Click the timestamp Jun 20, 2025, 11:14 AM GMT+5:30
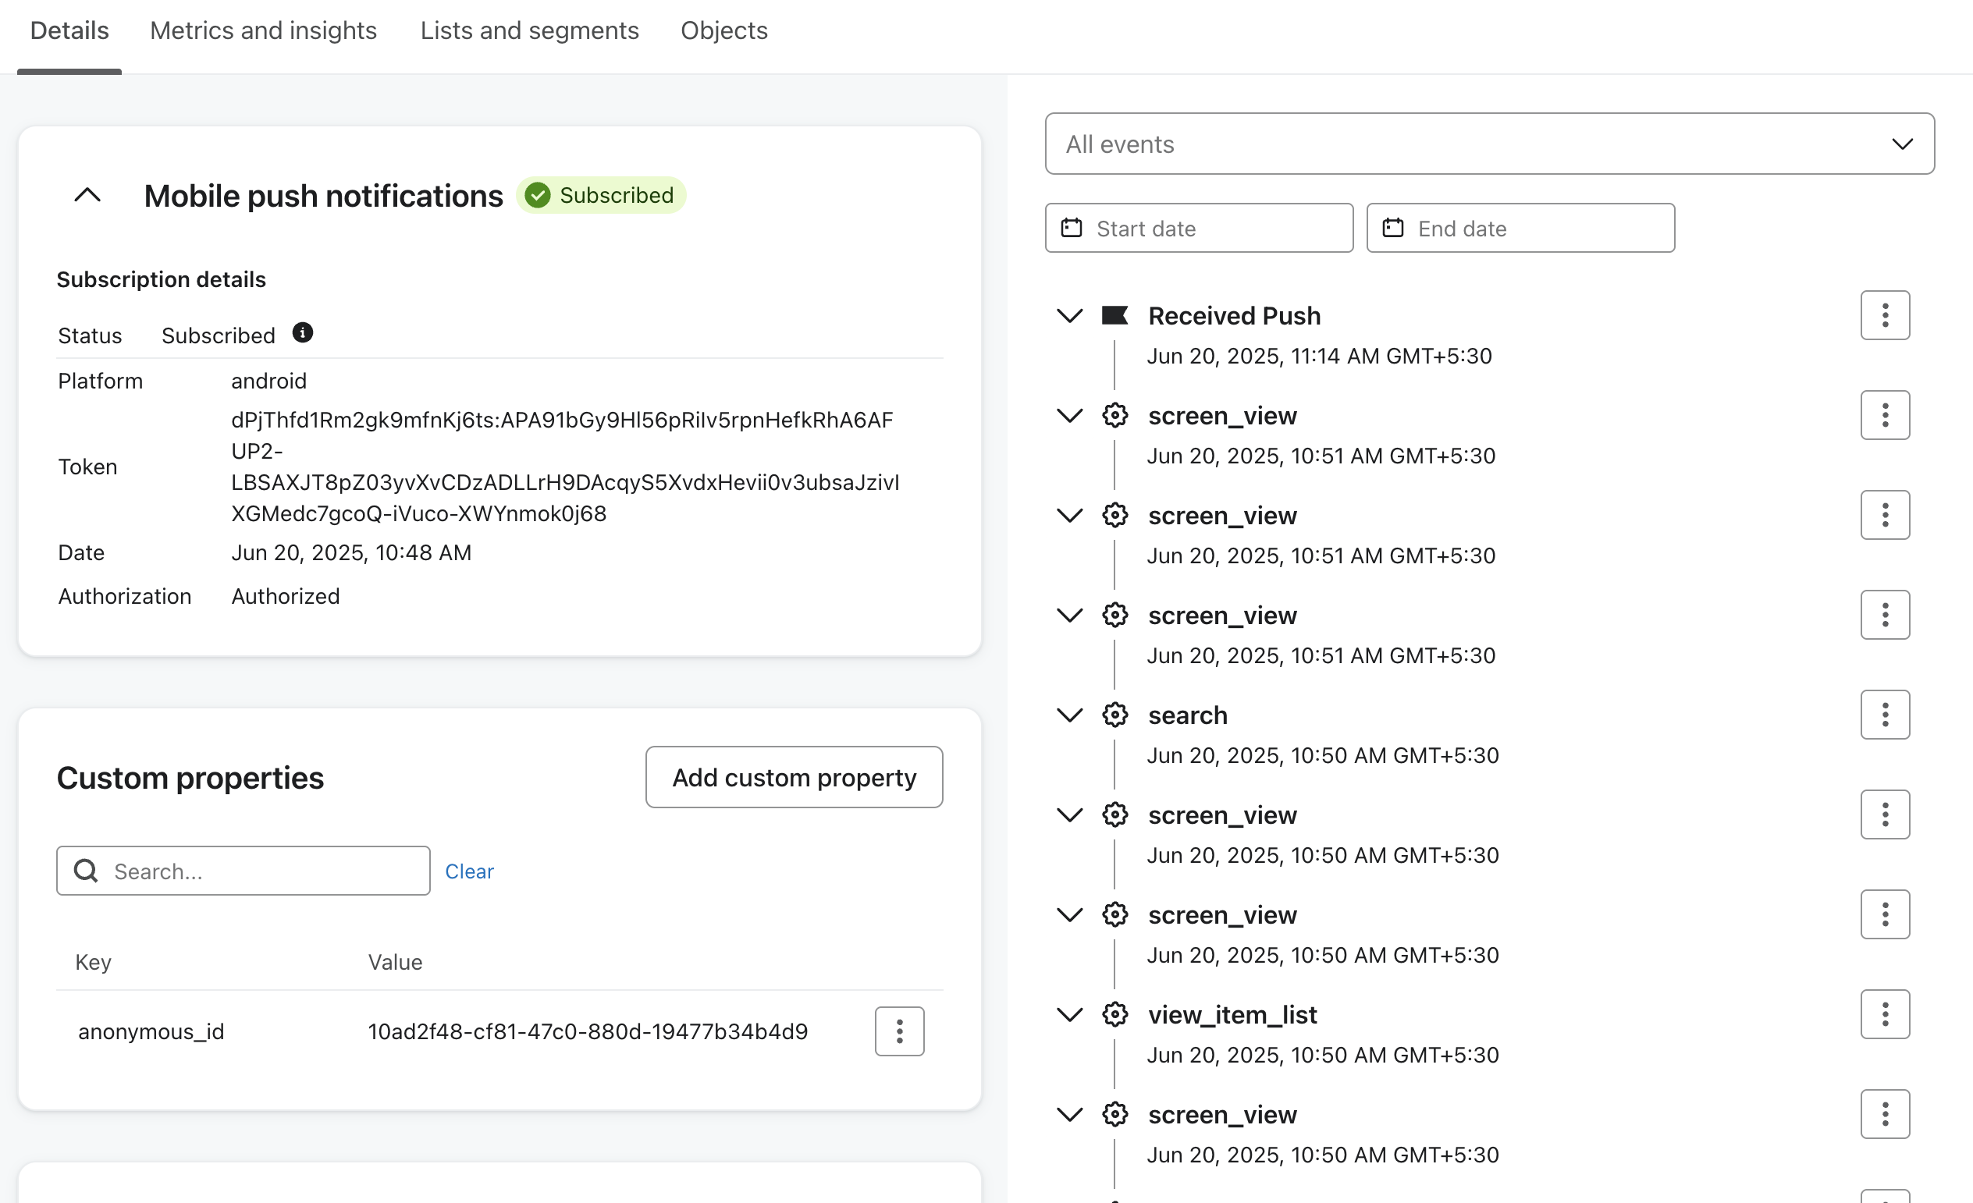 point(1319,357)
